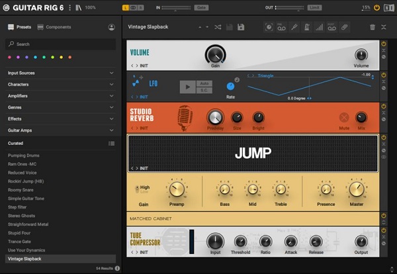Expand the Guitar Amps category

[60, 130]
